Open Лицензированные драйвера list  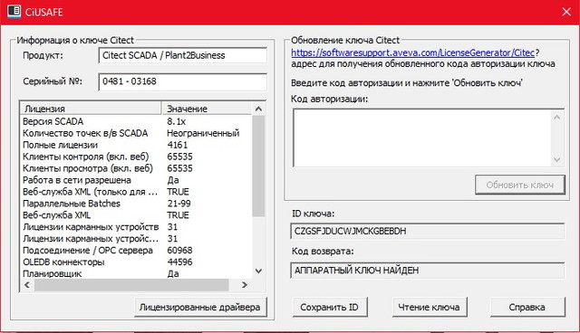(200, 307)
